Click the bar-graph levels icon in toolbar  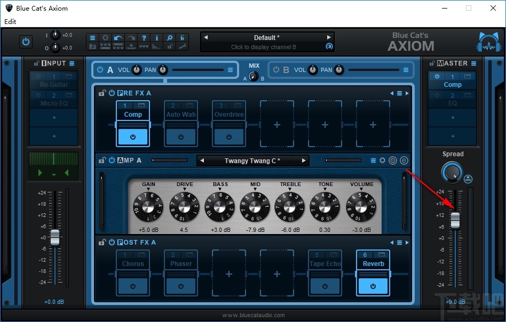tap(157, 46)
